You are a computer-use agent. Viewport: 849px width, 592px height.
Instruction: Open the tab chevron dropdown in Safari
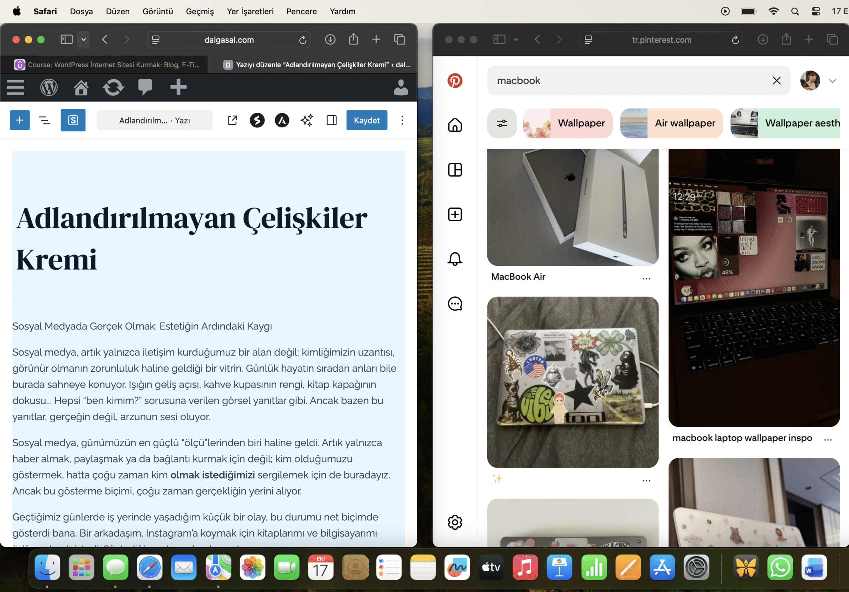point(83,39)
